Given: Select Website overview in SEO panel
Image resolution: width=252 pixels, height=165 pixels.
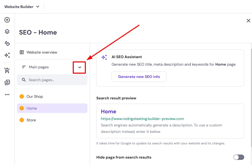Looking at the screenshot, I should 42,52.
